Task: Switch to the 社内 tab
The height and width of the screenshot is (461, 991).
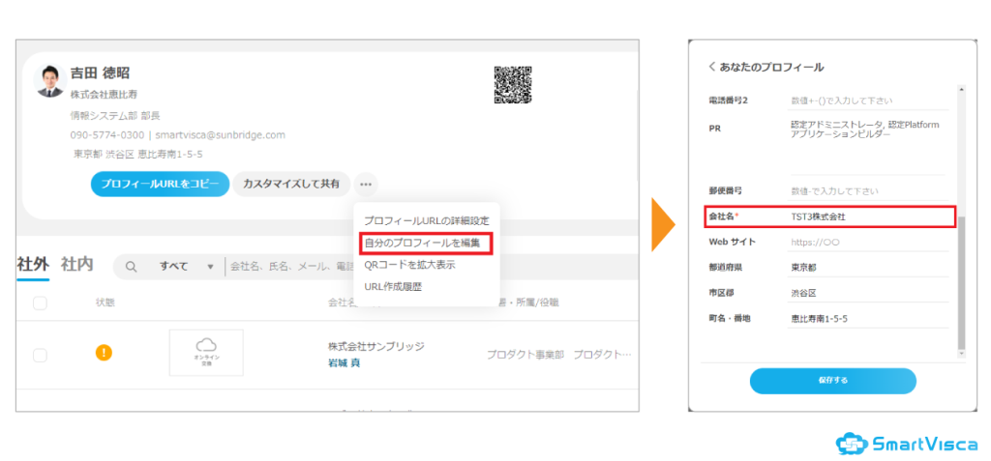Action: pyautogui.click(x=77, y=265)
